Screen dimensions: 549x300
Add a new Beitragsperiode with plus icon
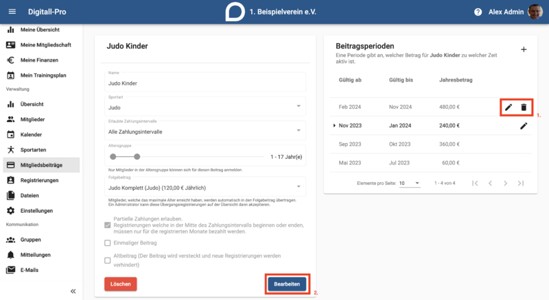tap(524, 49)
